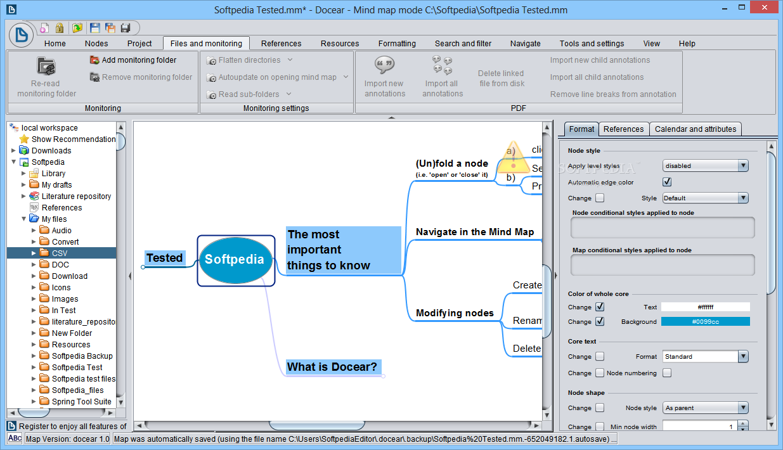Click Remove line breaks from annotation
This screenshot has height=450, width=783.
pyautogui.click(x=613, y=94)
